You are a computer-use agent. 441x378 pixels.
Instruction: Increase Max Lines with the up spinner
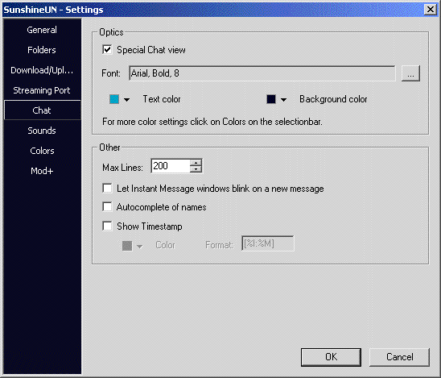196,162
